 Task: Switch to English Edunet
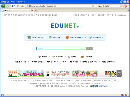click(121, 15)
